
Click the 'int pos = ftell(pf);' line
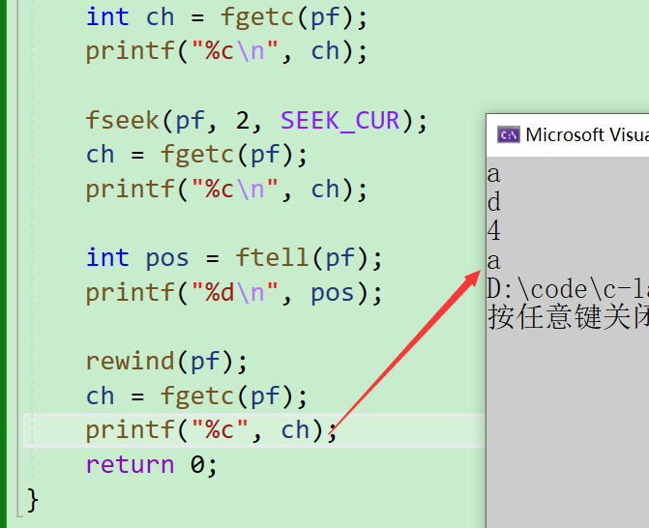[234, 258]
